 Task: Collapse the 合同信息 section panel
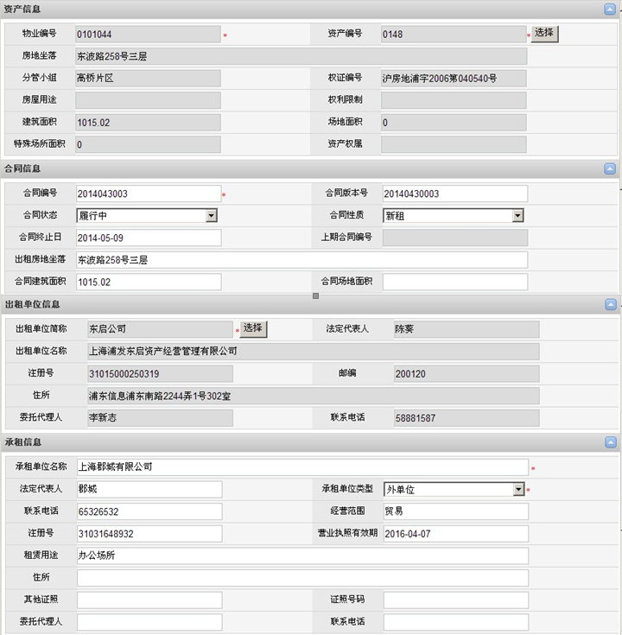[611, 169]
